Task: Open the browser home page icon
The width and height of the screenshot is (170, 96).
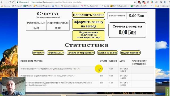Action: [13, 2]
